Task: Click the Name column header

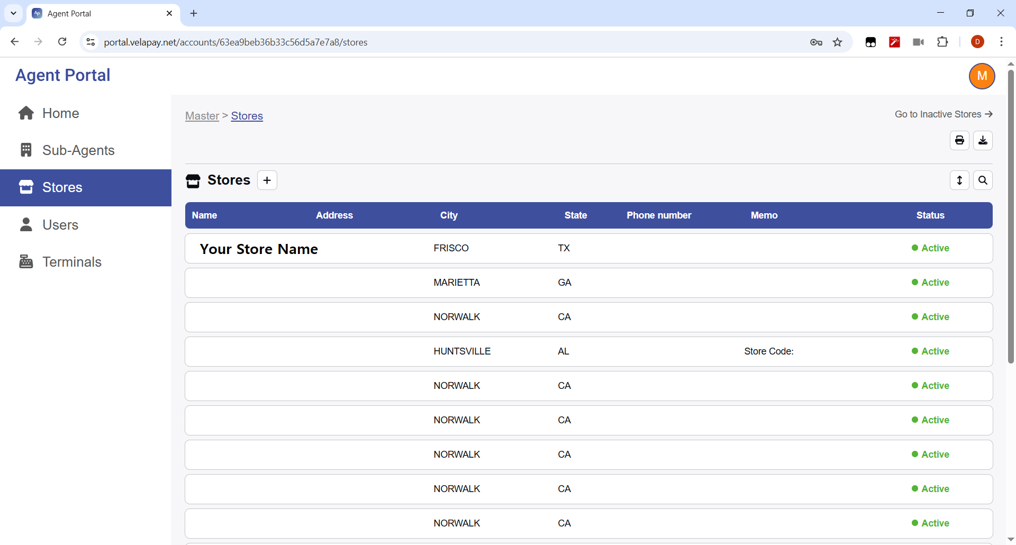Action: pyautogui.click(x=204, y=215)
